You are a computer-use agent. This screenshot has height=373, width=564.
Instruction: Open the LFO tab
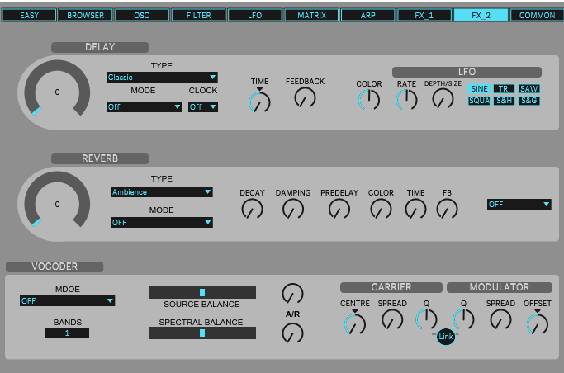click(255, 16)
